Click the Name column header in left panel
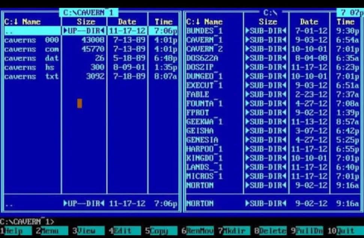Screen dimensions: 364x238 click(x=31, y=22)
